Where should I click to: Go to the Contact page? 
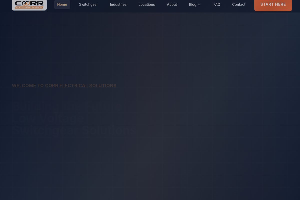(239, 4)
